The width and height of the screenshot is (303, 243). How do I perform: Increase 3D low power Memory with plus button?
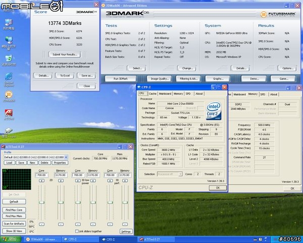tap(93, 181)
